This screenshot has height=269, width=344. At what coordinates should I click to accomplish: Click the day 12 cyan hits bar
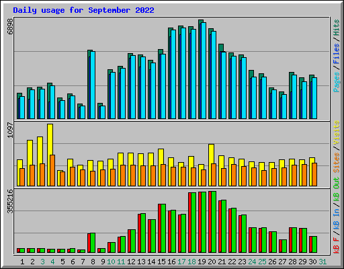pyautogui.click(x=133, y=87)
